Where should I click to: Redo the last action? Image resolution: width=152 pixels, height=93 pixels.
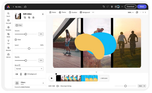[x=108, y=7]
